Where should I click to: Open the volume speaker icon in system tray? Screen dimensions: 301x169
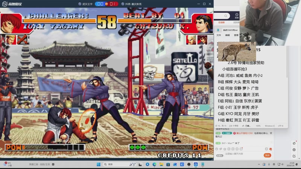[x=283, y=164]
